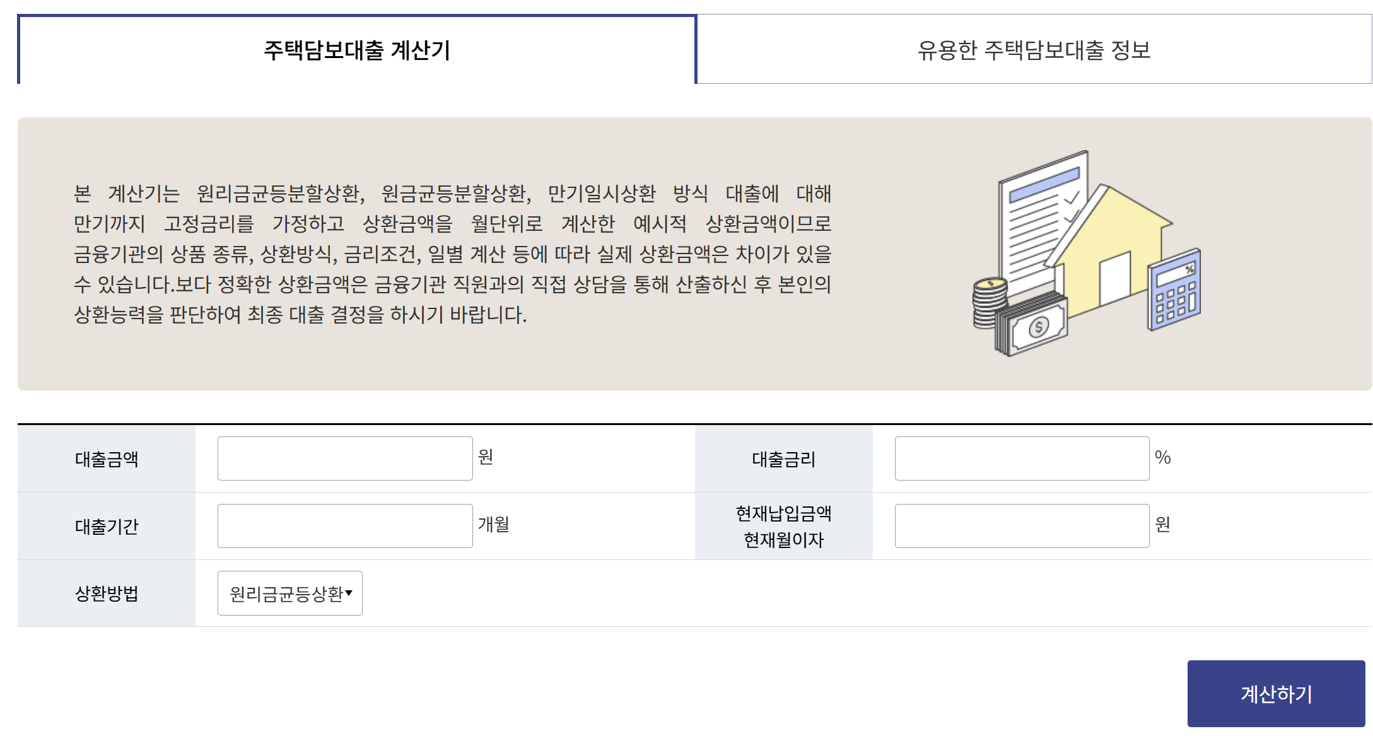This screenshot has width=1373, height=736.
Task: Click the 대출금액 row label
Action: click(107, 459)
